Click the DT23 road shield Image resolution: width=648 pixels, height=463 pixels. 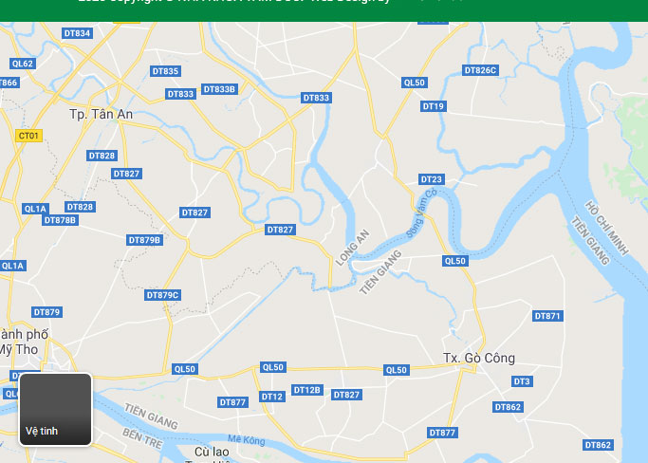[432, 179]
